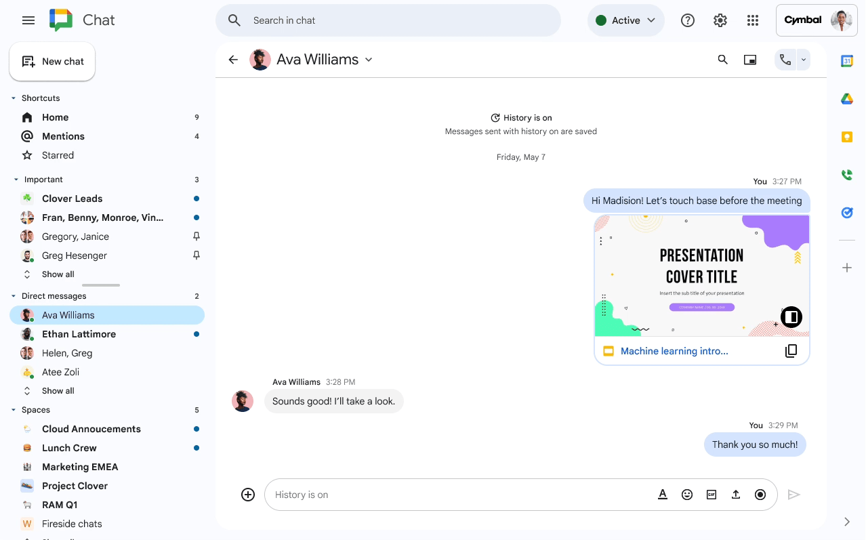This screenshot has height=540, width=866.
Task: Click the Search in chat field
Action: pyautogui.click(x=388, y=20)
